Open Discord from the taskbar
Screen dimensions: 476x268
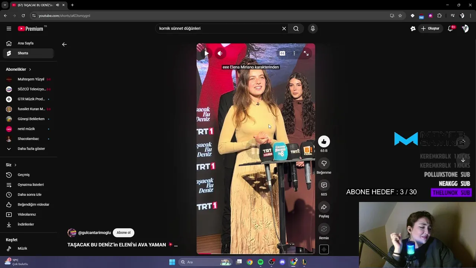coord(282,262)
